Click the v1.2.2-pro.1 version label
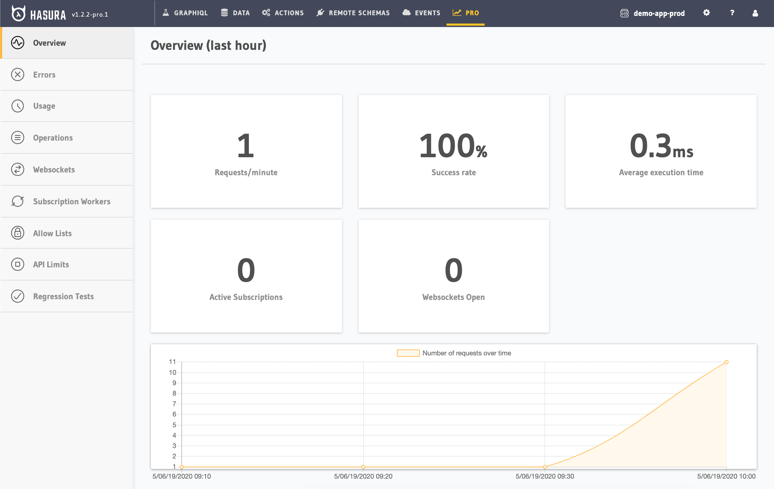The width and height of the screenshot is (774, 489). [x=90, y=15]
